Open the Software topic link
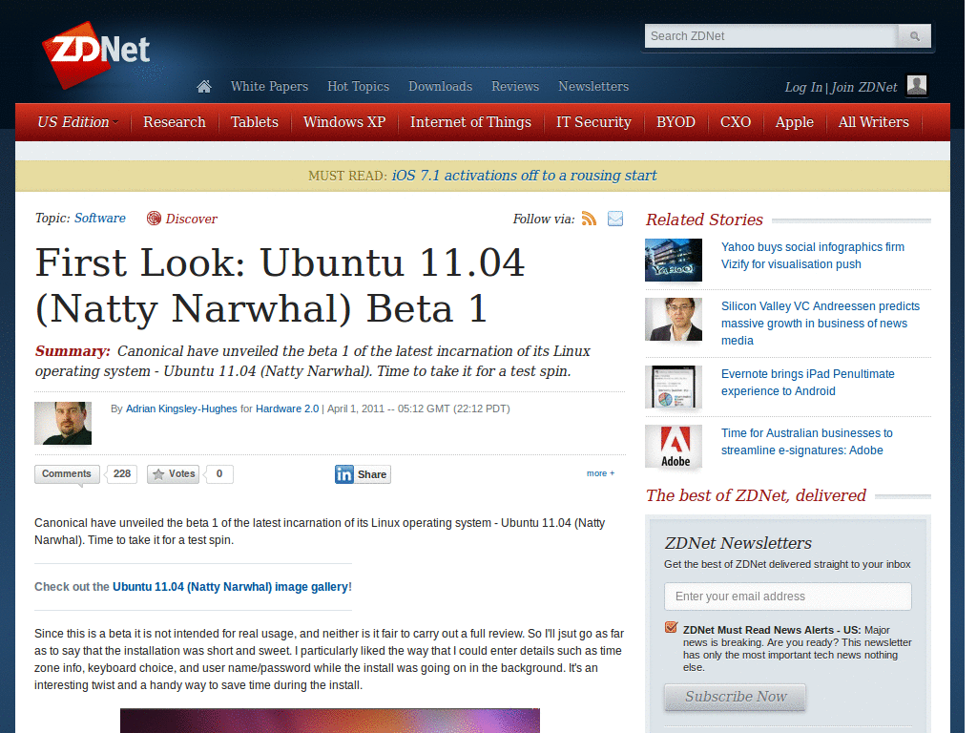Image resolution: width=977 pixels, height=733 pixels. pyautogui.click(x=99, y=219)
